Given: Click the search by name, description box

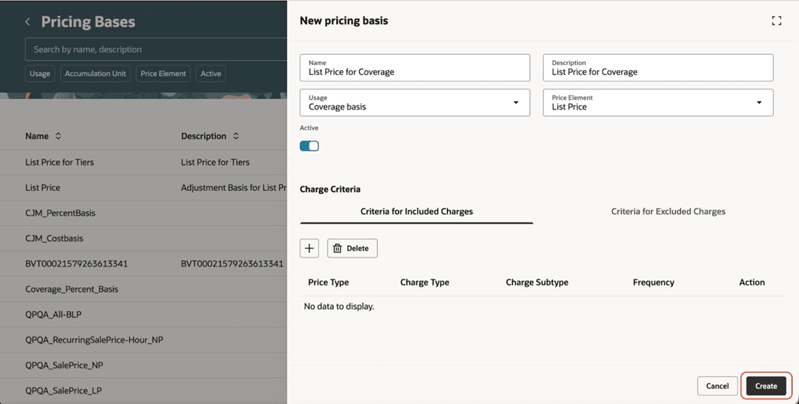Looking at the screenshot, I should click(x=156, y=49).
